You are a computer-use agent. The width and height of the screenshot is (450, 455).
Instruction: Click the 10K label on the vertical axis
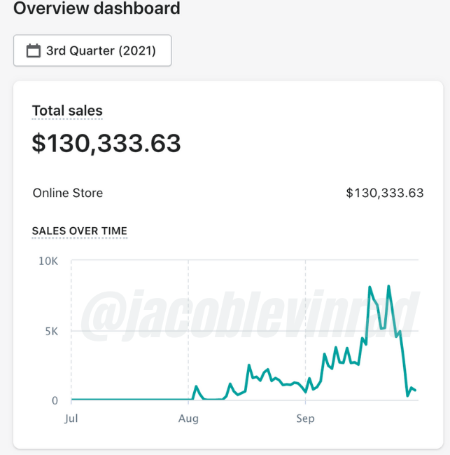(48, 261)
